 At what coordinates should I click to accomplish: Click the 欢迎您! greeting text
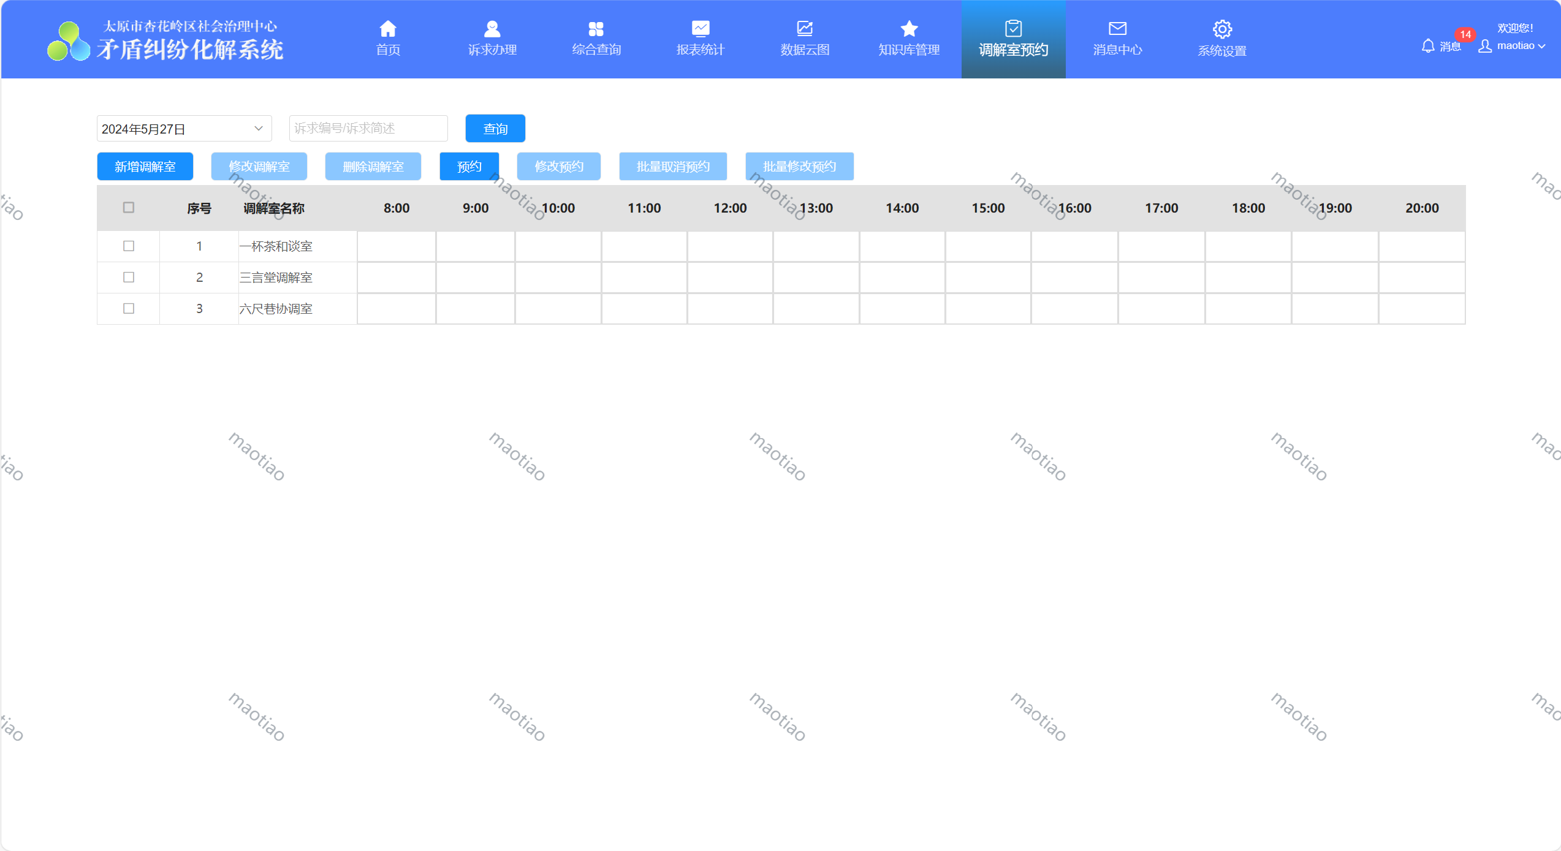[1515, 28]
